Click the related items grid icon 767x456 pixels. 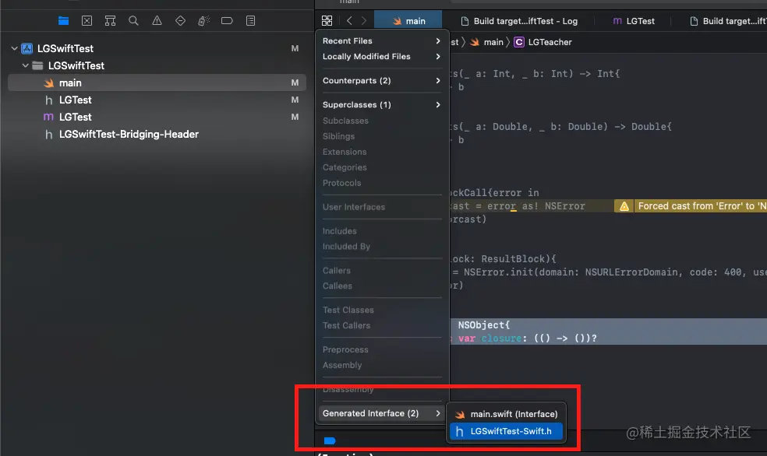point(327,20)
